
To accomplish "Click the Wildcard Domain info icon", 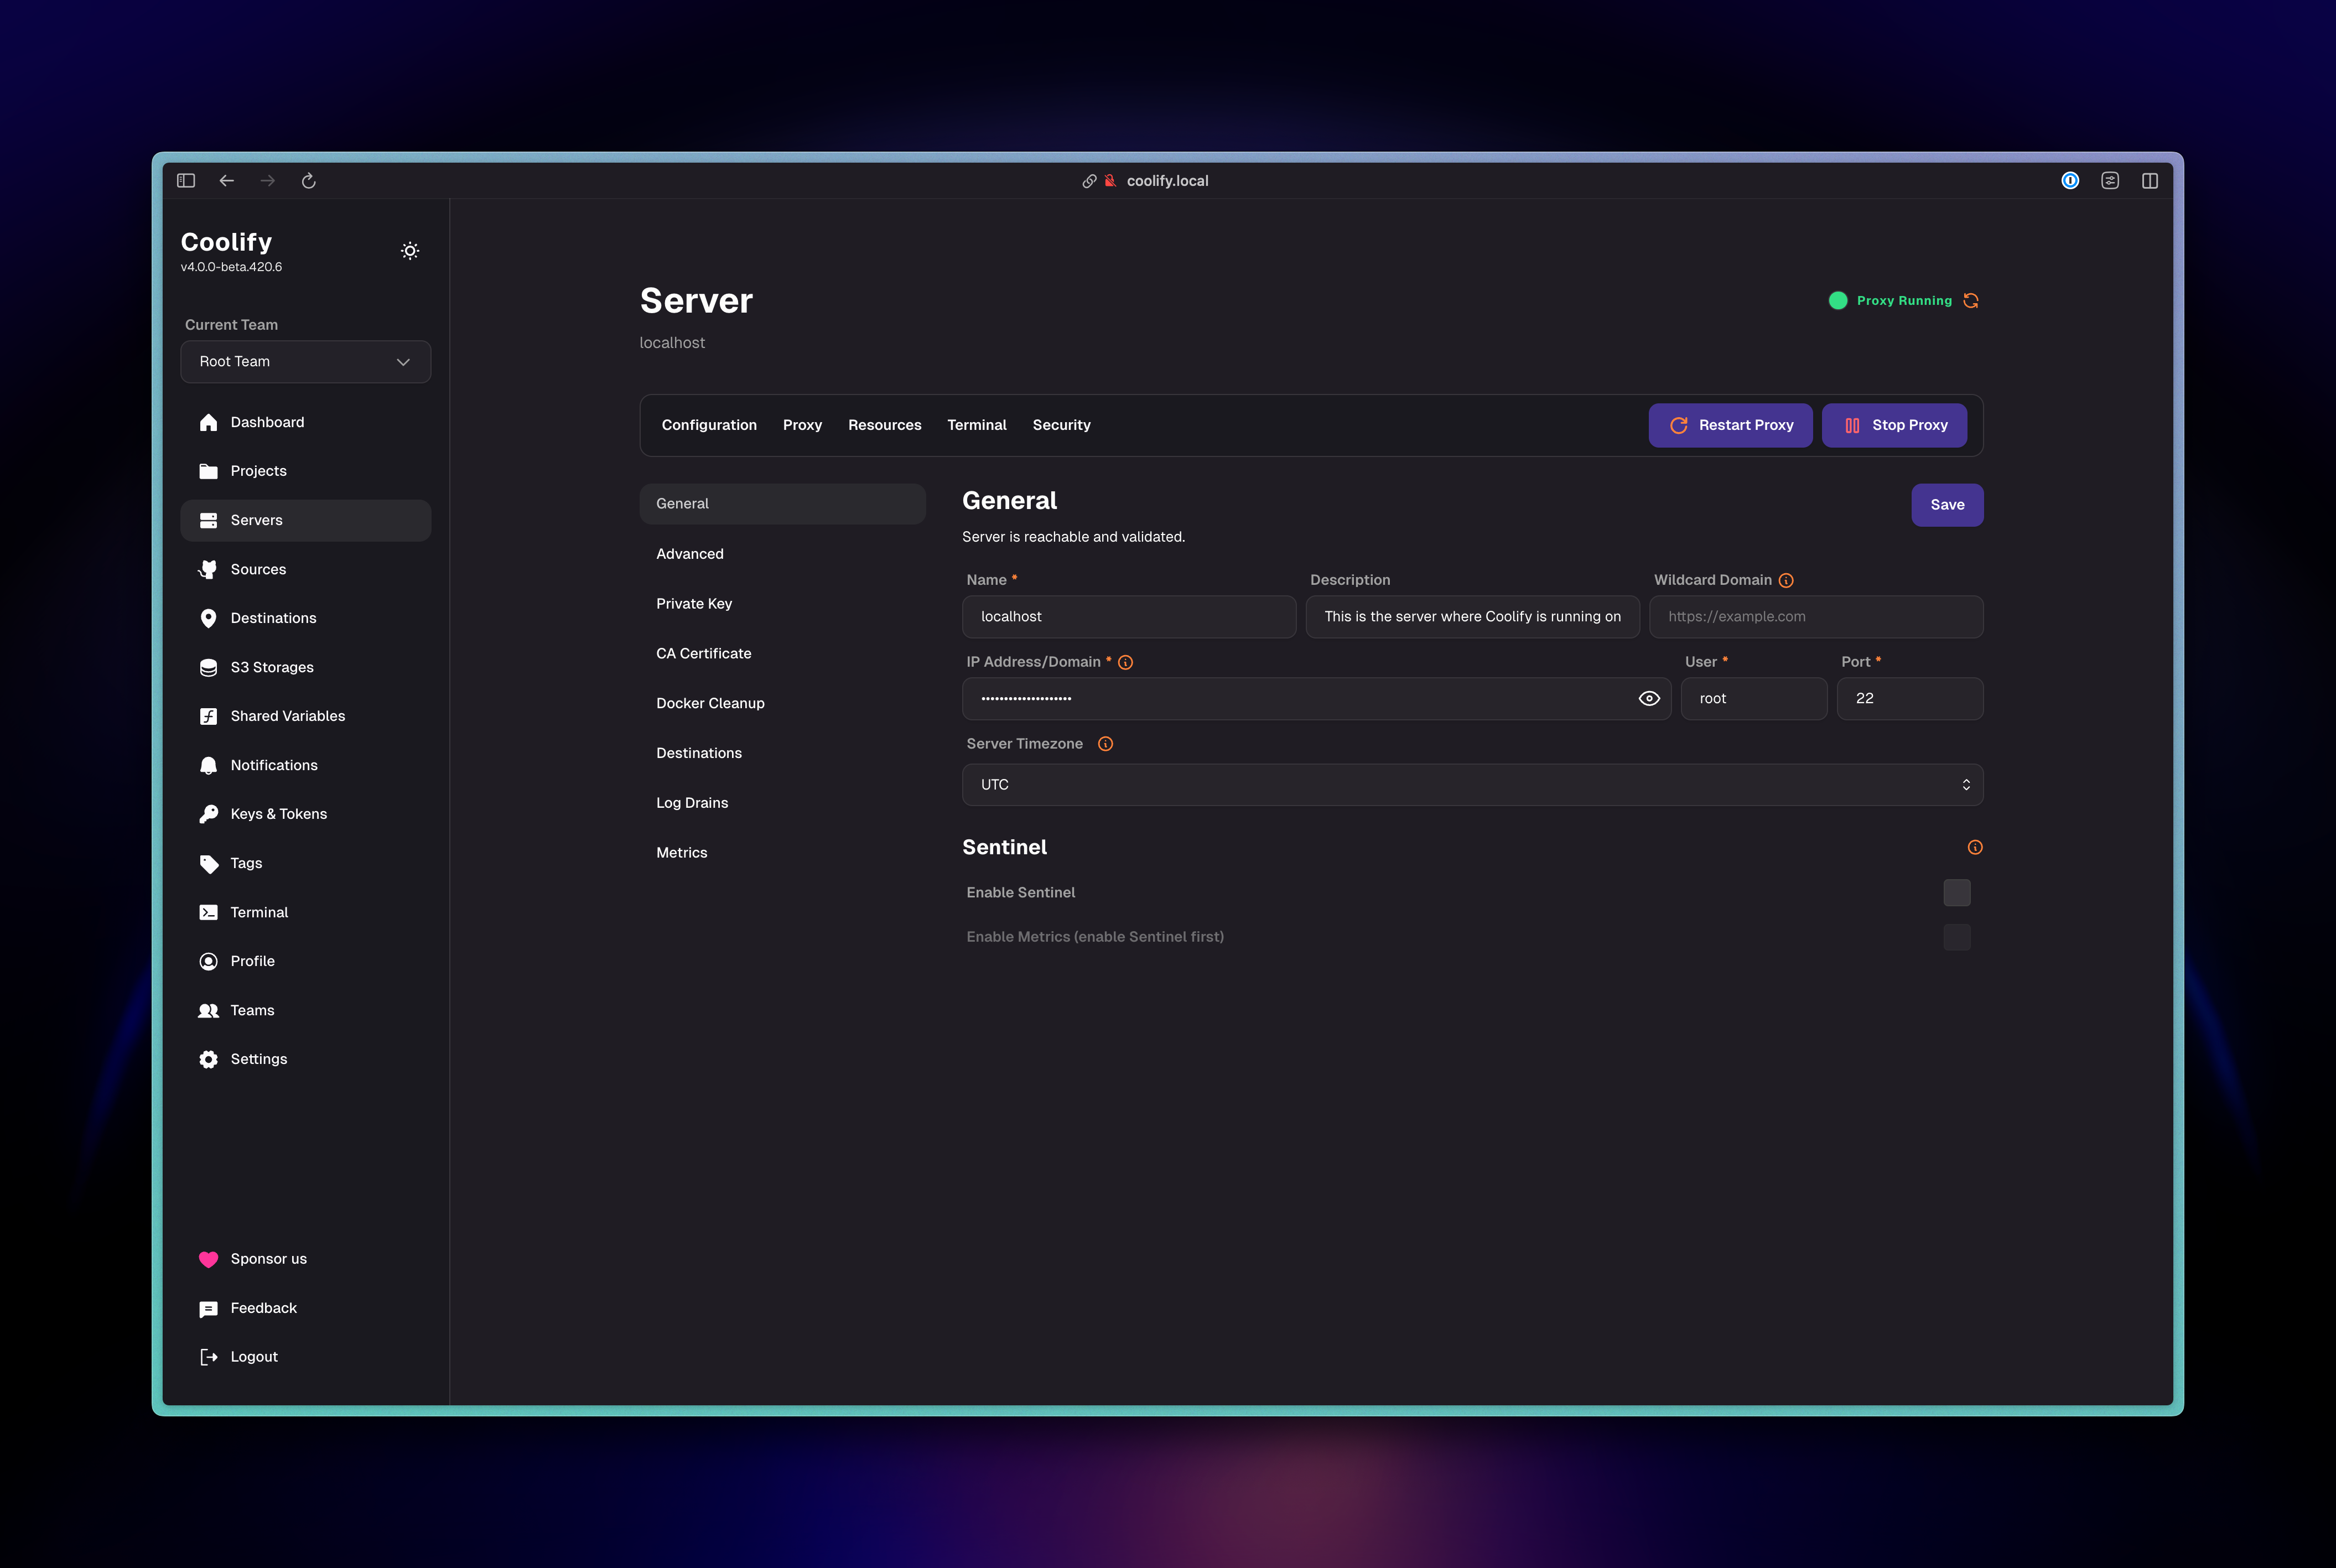I will [x=1786, y=581].
